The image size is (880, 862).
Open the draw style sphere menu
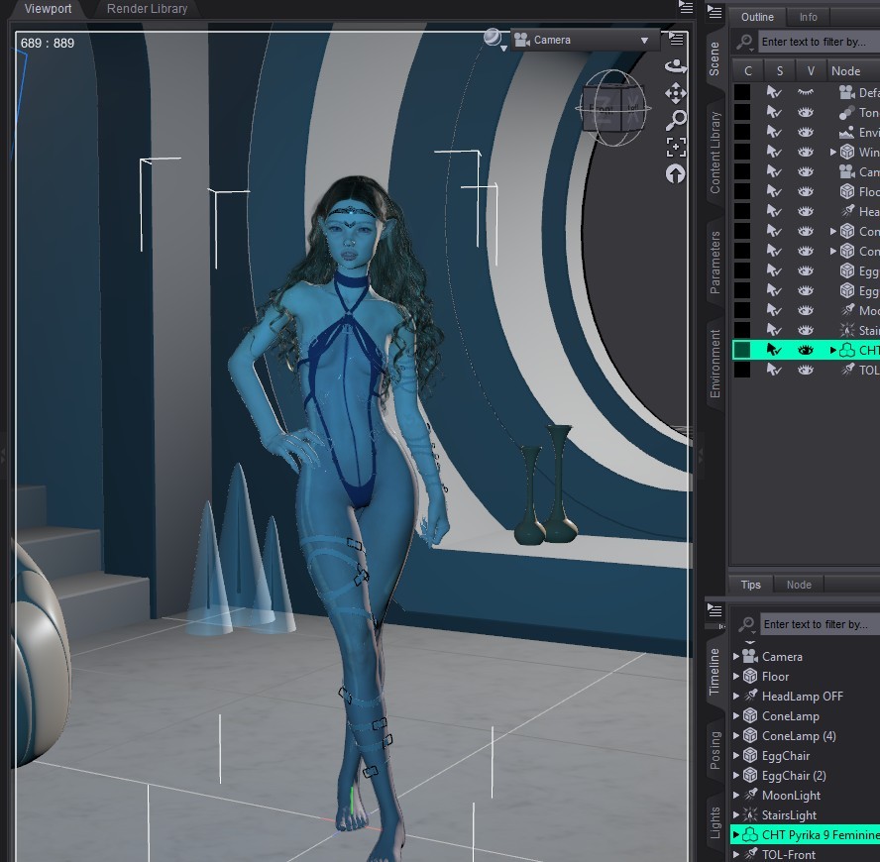point(494,39)
